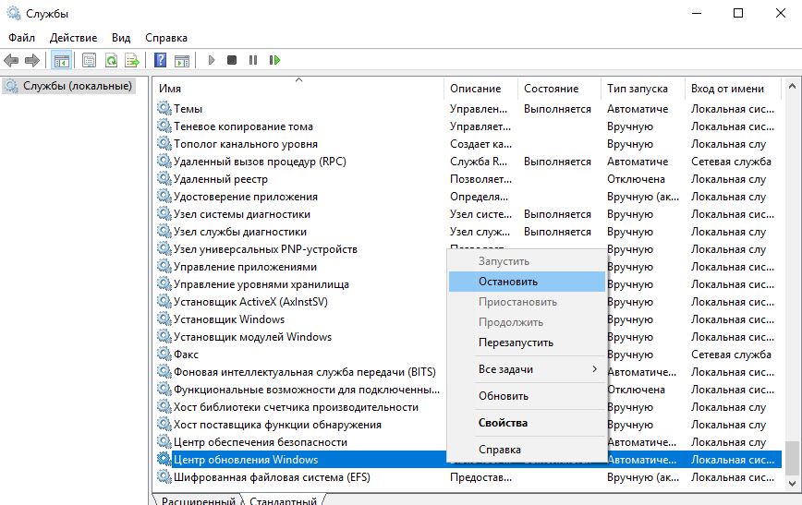Open the Действие menu

coord(73,38)
